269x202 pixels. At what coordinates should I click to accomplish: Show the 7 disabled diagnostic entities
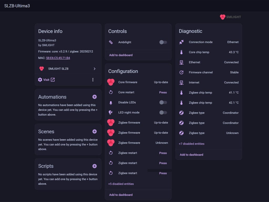click(x=191, y=144)
